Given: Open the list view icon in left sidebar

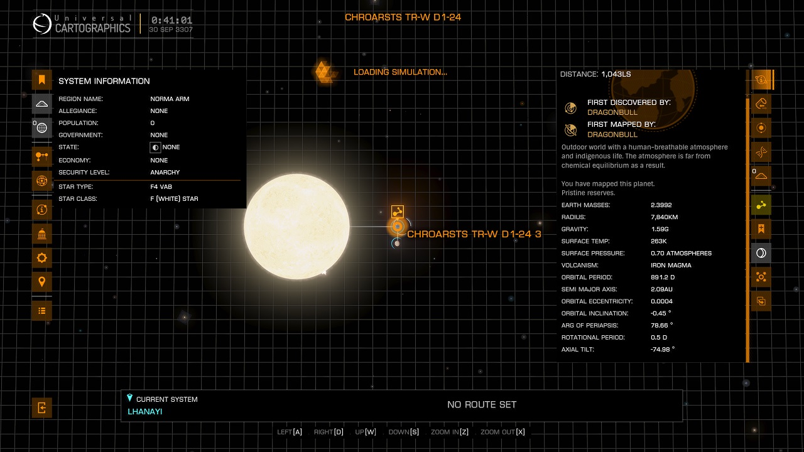Looking at the screenshot, I should tap(42, 311).
